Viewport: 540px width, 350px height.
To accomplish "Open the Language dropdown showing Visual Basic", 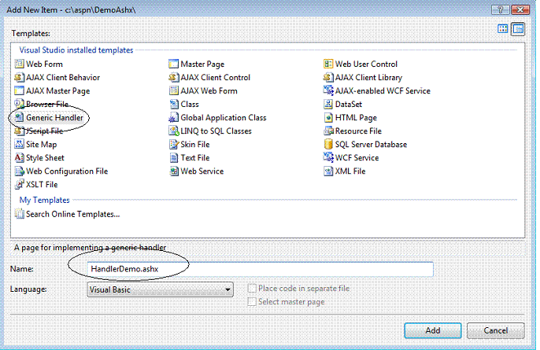I will (x=160, y=289).
